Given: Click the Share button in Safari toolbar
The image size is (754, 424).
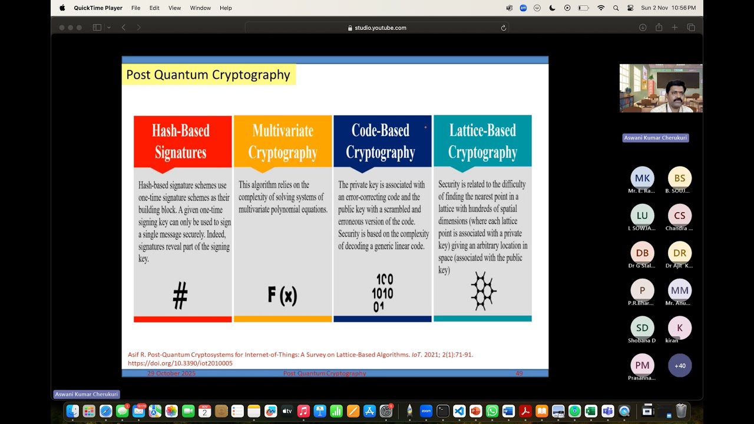Looking at the screenshot, I should click(x=659, y=27).
